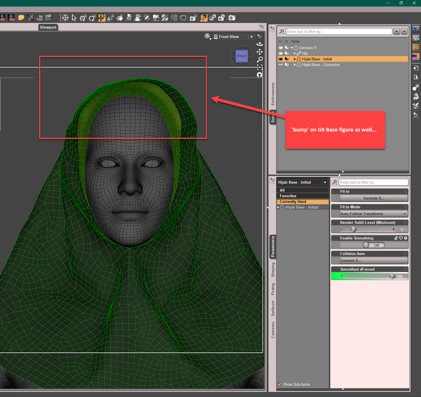Hide the Genesis 9 node visibility eye
The width and height of the screenshot is (421, 397).
click(281, 48)
